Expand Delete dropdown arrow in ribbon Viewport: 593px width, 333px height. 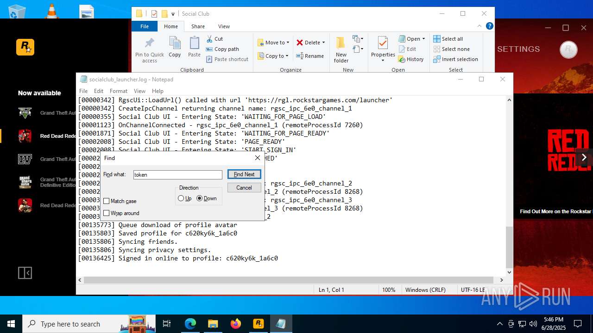[323, 43]
